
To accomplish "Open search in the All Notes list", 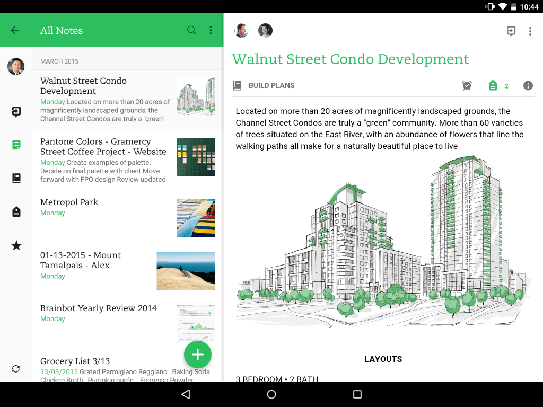I will pyautogui.click(x=191, y=30).
